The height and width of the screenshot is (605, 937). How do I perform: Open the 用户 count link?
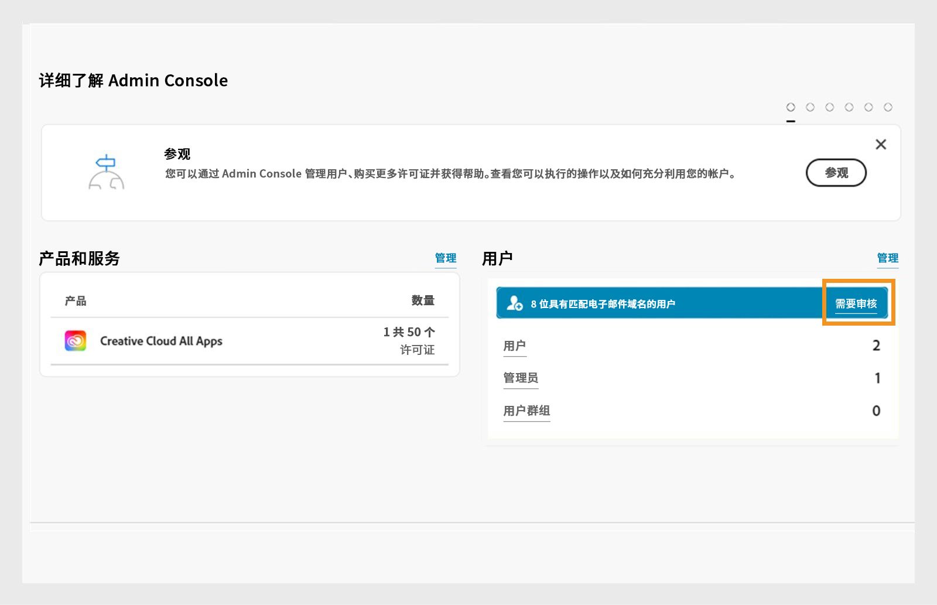515,346
